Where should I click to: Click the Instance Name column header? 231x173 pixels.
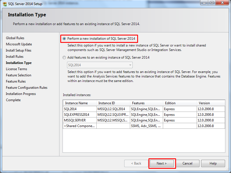80,103
